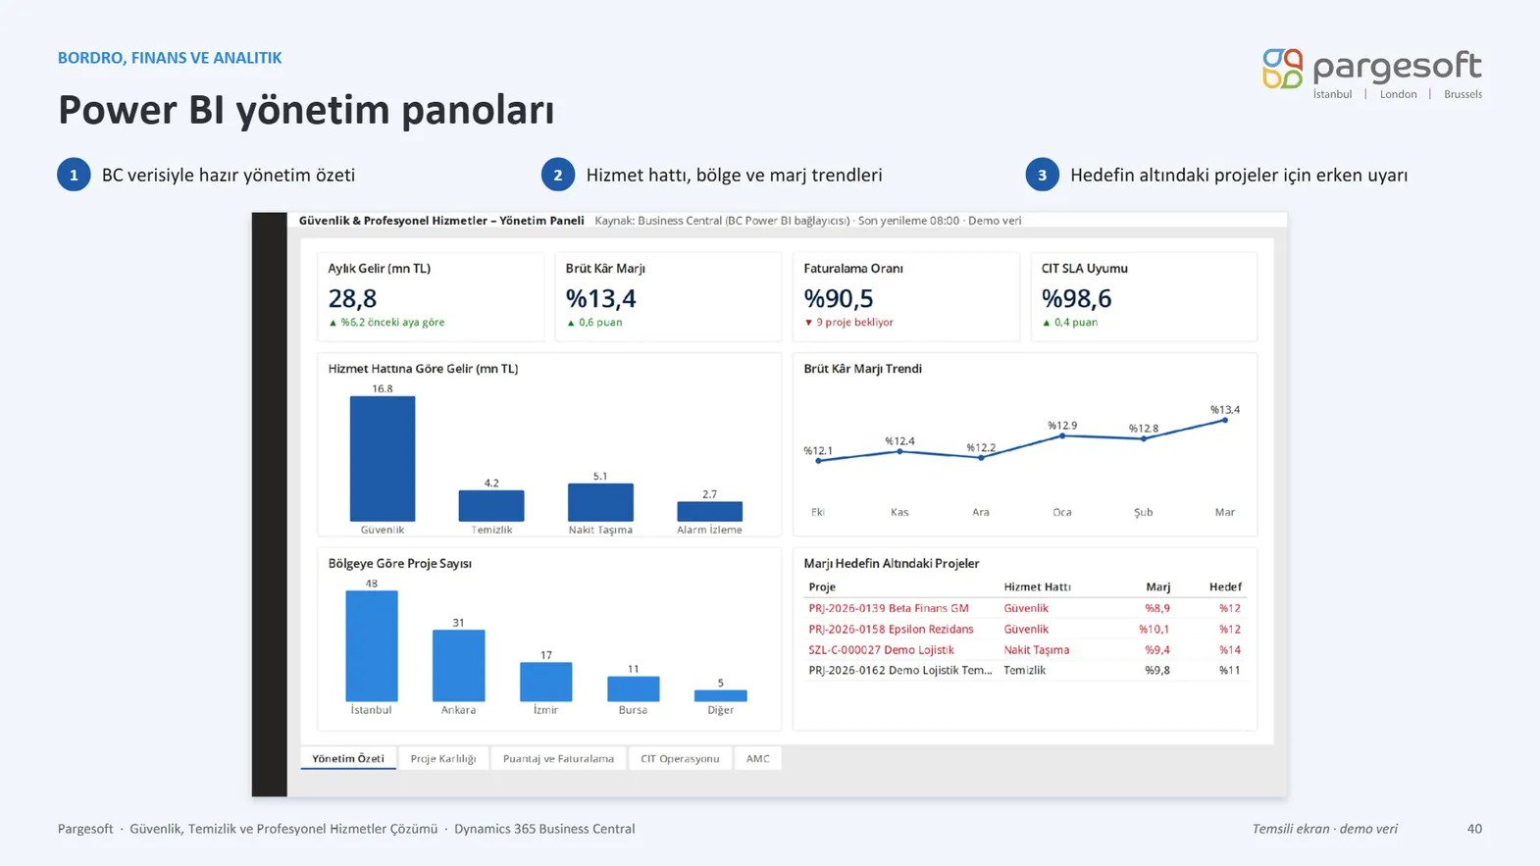
Task: Click the Pargesoft logo
Action: [x=1371, y=74]
